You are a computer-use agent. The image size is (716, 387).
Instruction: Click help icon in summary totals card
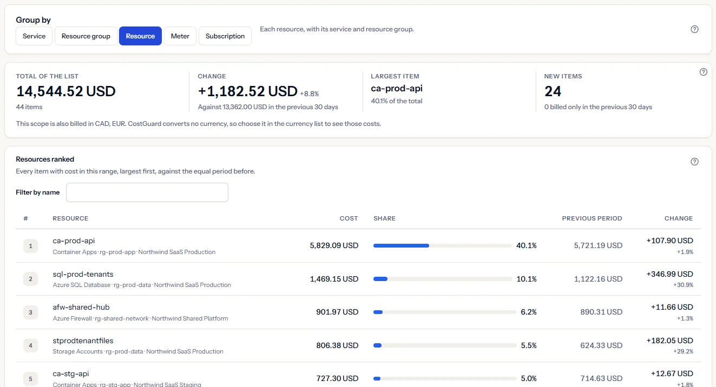coord(704,72)
